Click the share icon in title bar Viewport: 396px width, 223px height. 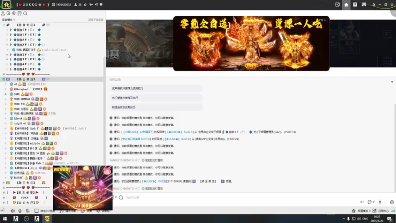tap(96, 5)
